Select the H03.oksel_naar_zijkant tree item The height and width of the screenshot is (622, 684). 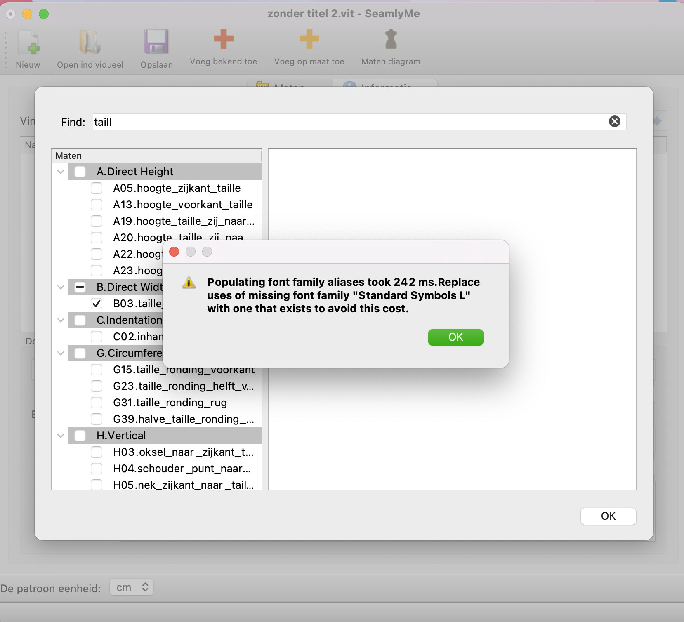tap(183, 452)
